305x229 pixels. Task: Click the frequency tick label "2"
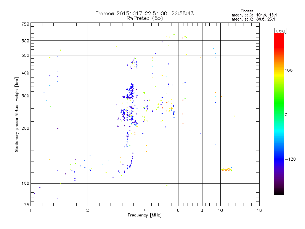coord(88,210)
